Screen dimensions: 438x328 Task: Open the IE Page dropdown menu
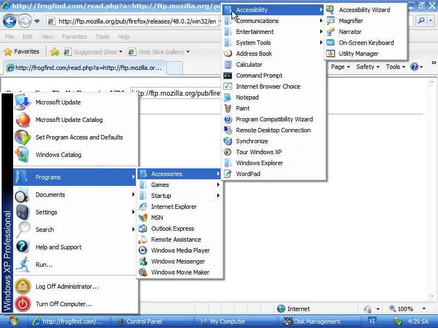pyautogui.click(x=340, y=67)
